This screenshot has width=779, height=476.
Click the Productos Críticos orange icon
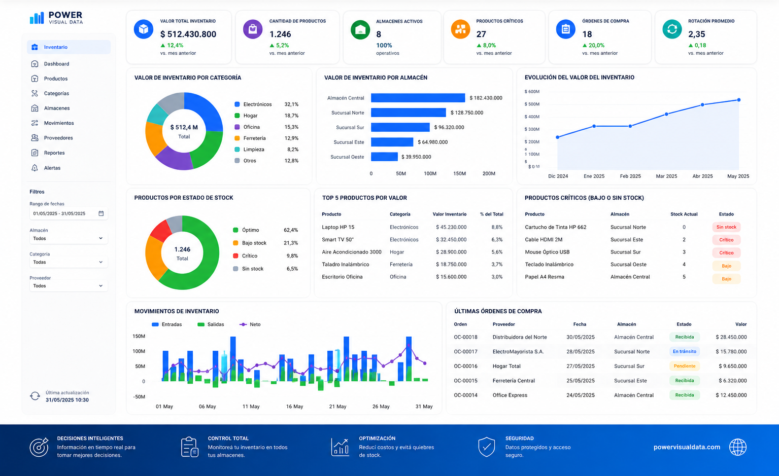(x=460, y=29)
